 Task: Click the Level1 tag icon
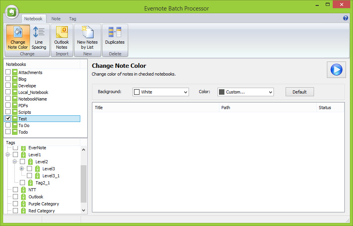23,155
